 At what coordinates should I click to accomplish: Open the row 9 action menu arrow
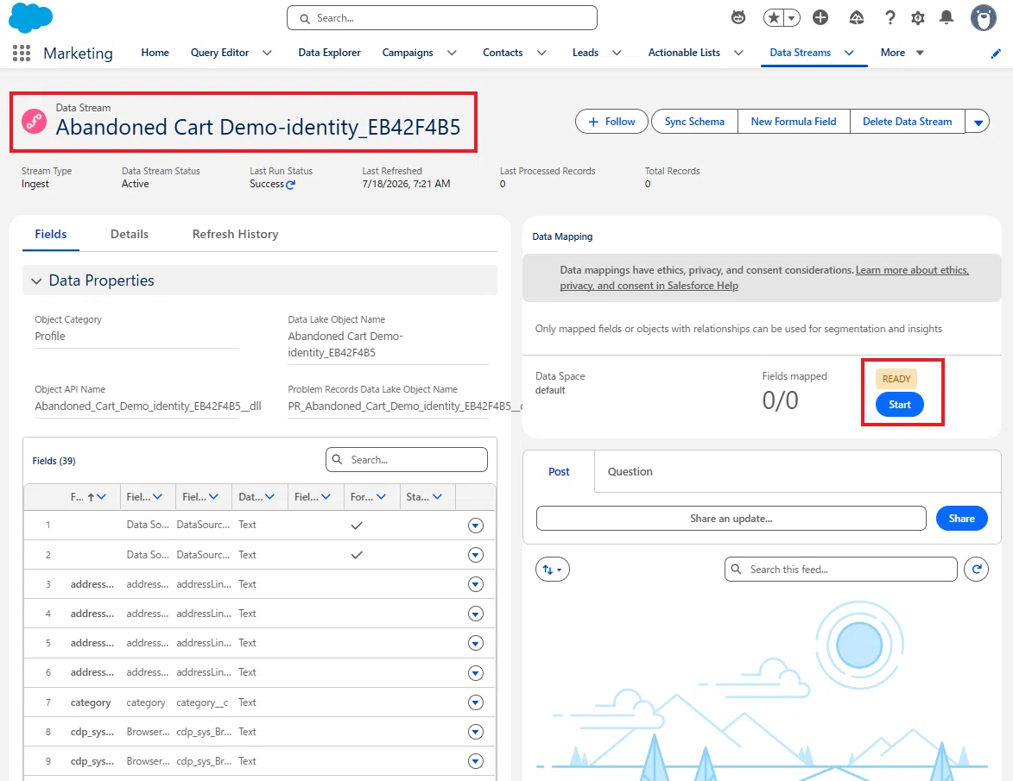tap(476, 762)
